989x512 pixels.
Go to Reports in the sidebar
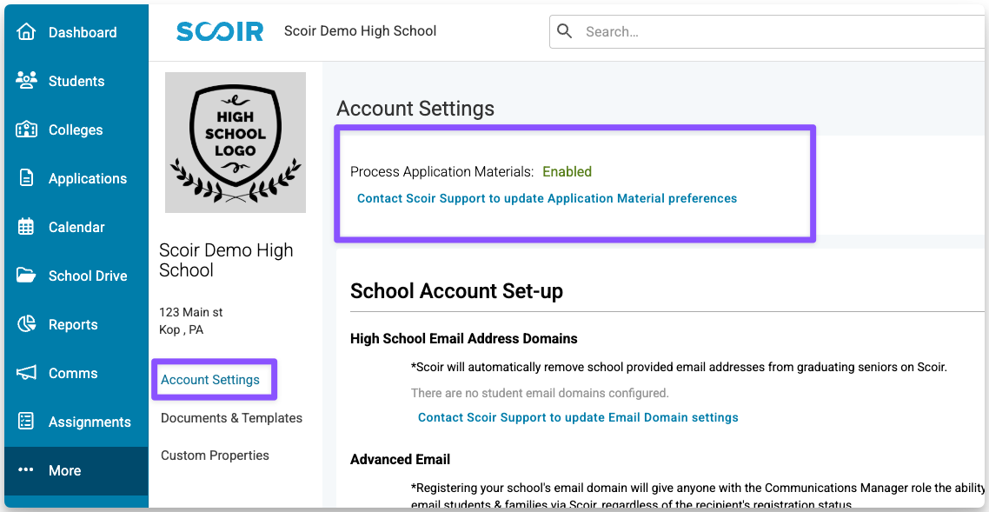pos(76,324)
